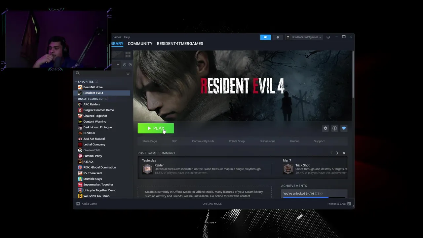Open the Points Shop link
Screen dimensions: 423x238
237,141
